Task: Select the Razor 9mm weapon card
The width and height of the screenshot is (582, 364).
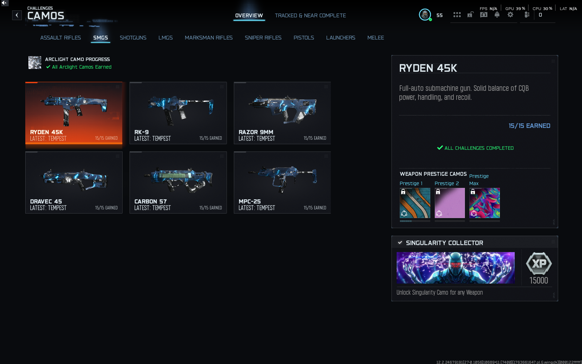Action: click(x=282, y=113)
